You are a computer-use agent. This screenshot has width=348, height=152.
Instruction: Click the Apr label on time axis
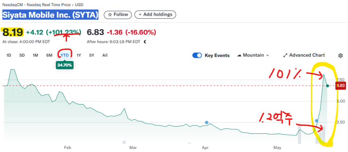205,147
